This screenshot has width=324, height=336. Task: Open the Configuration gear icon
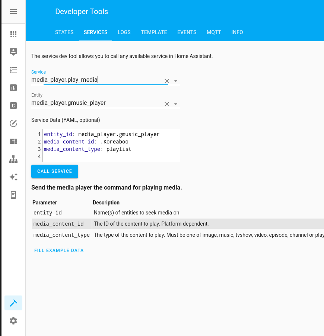click(13, 321)
